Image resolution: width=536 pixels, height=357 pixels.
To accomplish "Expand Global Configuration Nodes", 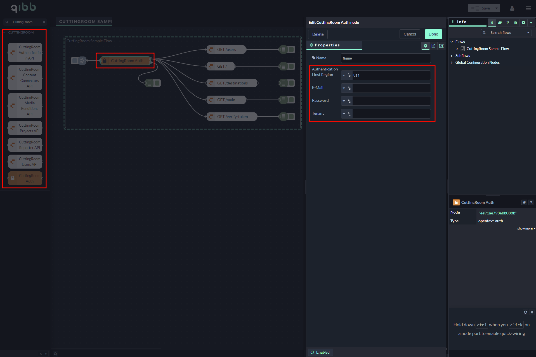I will pos(452,62).
